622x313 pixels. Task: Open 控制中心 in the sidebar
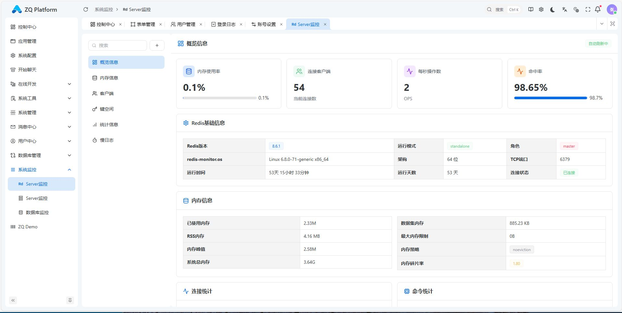coord(42,27)
